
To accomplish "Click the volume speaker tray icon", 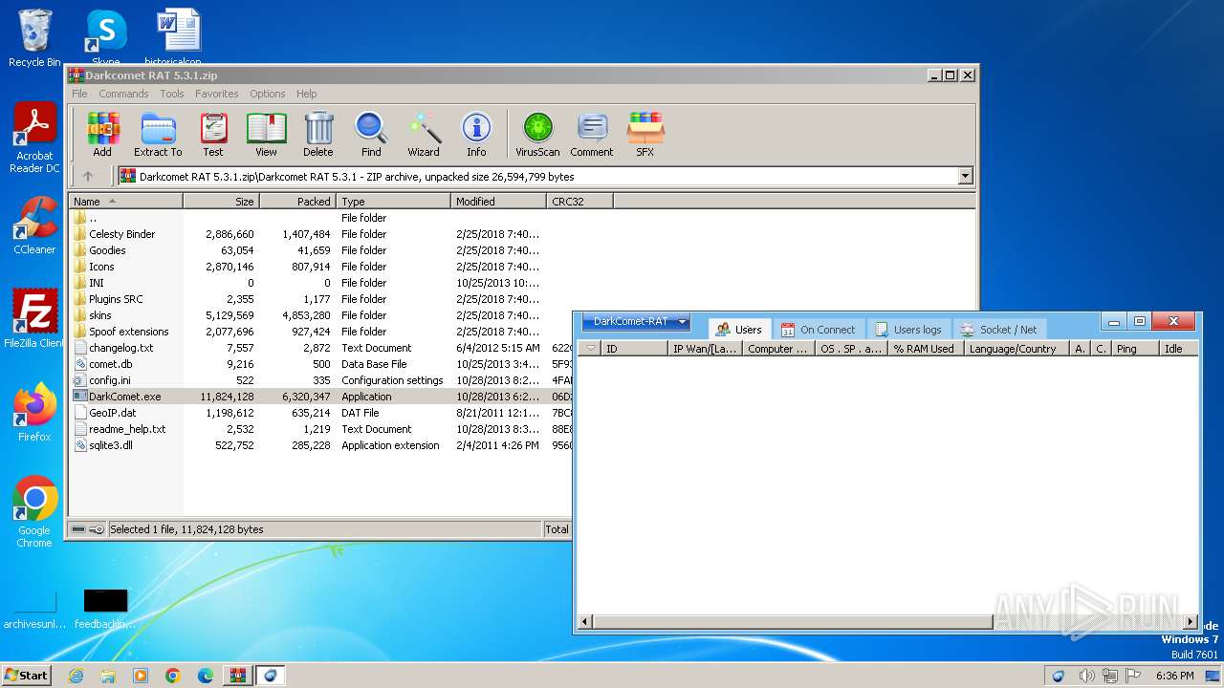I will coord(1085,676).
